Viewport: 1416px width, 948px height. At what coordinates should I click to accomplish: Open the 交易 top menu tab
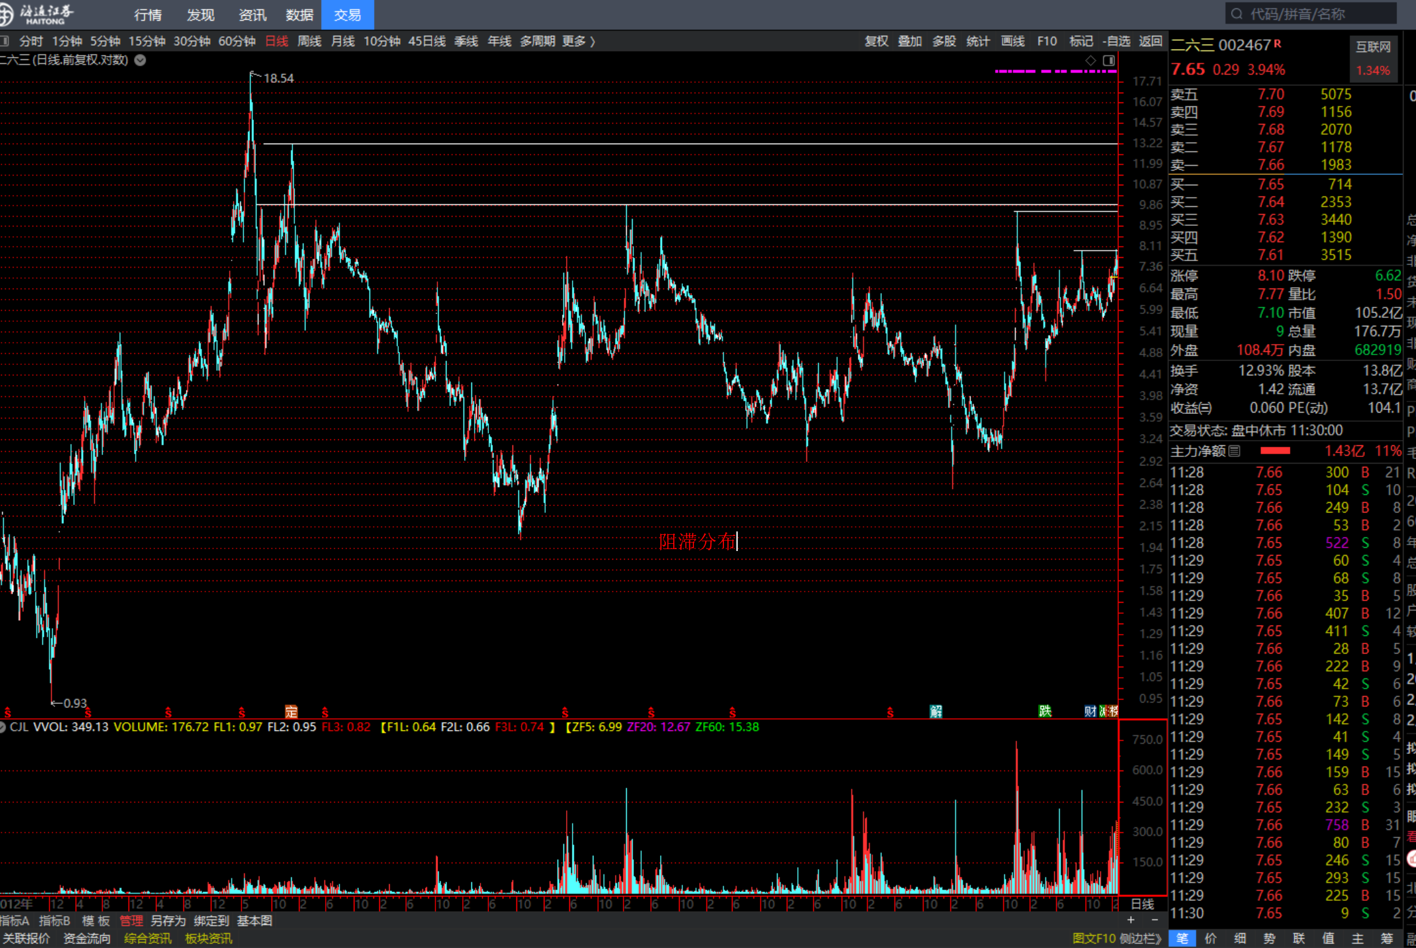click(347, 14)
